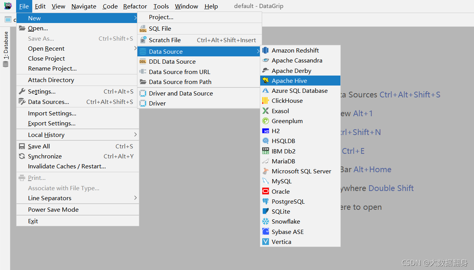The height and width of the screenshot is (270, 474).
Task: Select Export Settings...
Action: click(x=78, y=123)
